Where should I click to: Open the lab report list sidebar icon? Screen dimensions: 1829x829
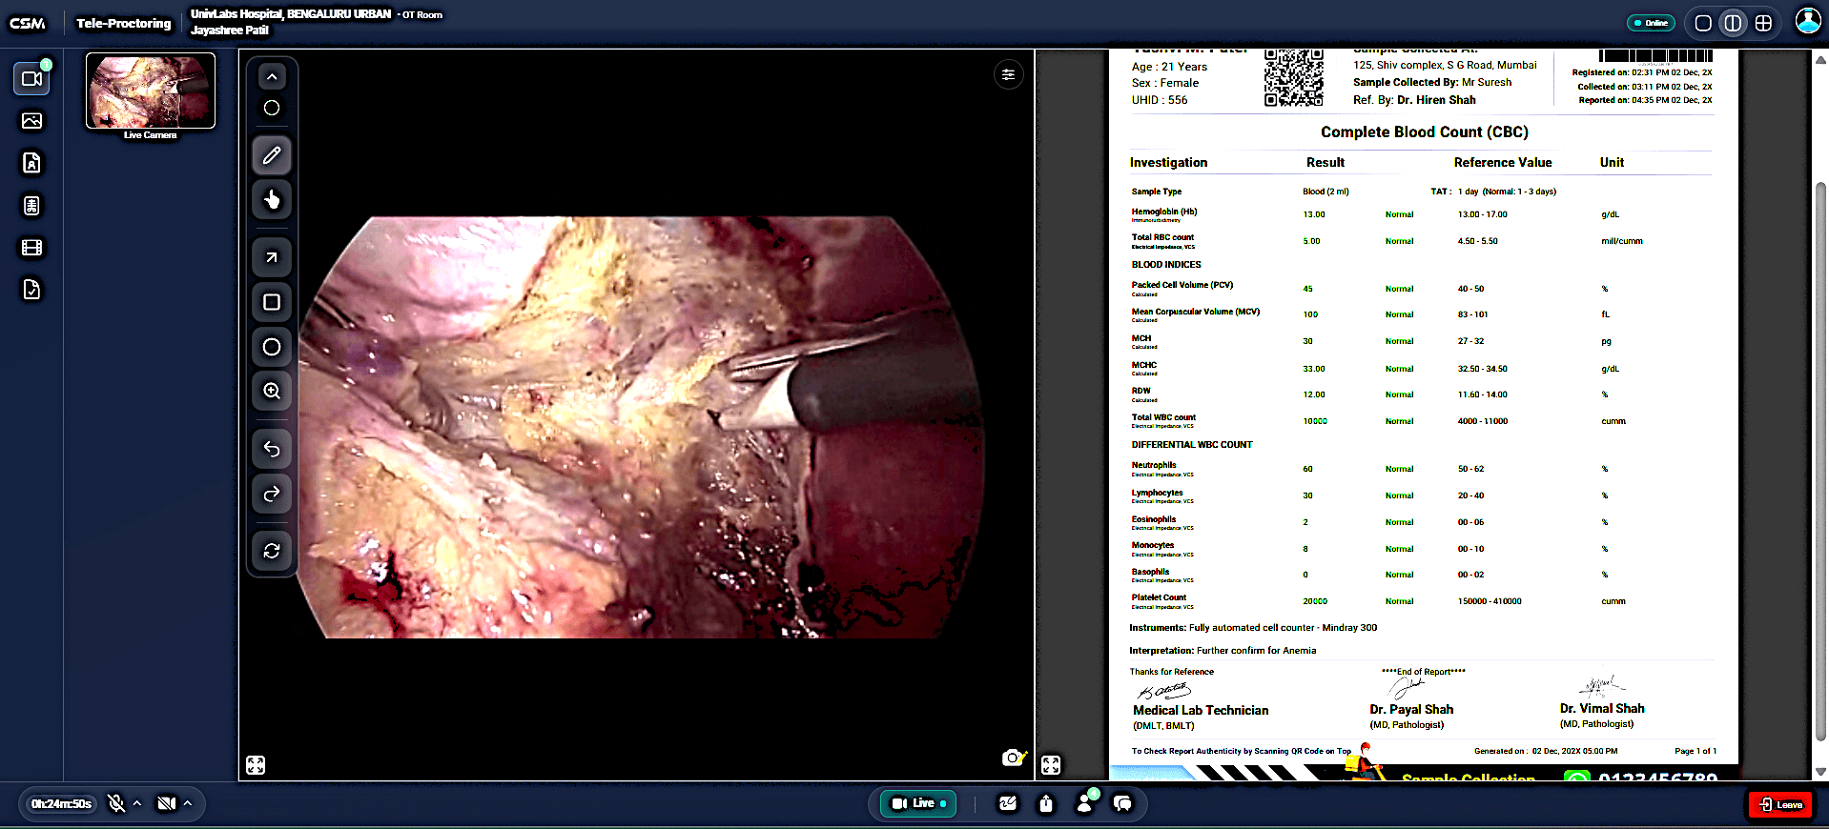[x=31, y=206]
